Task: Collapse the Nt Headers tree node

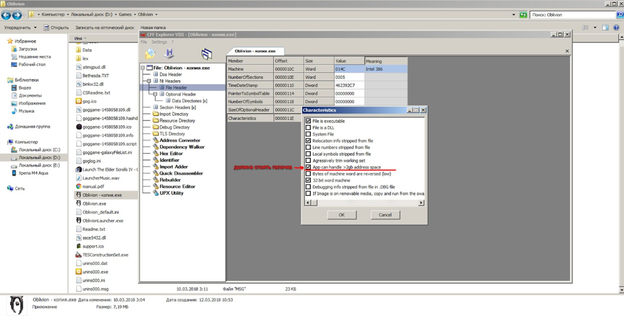Action: click(149, 81)
